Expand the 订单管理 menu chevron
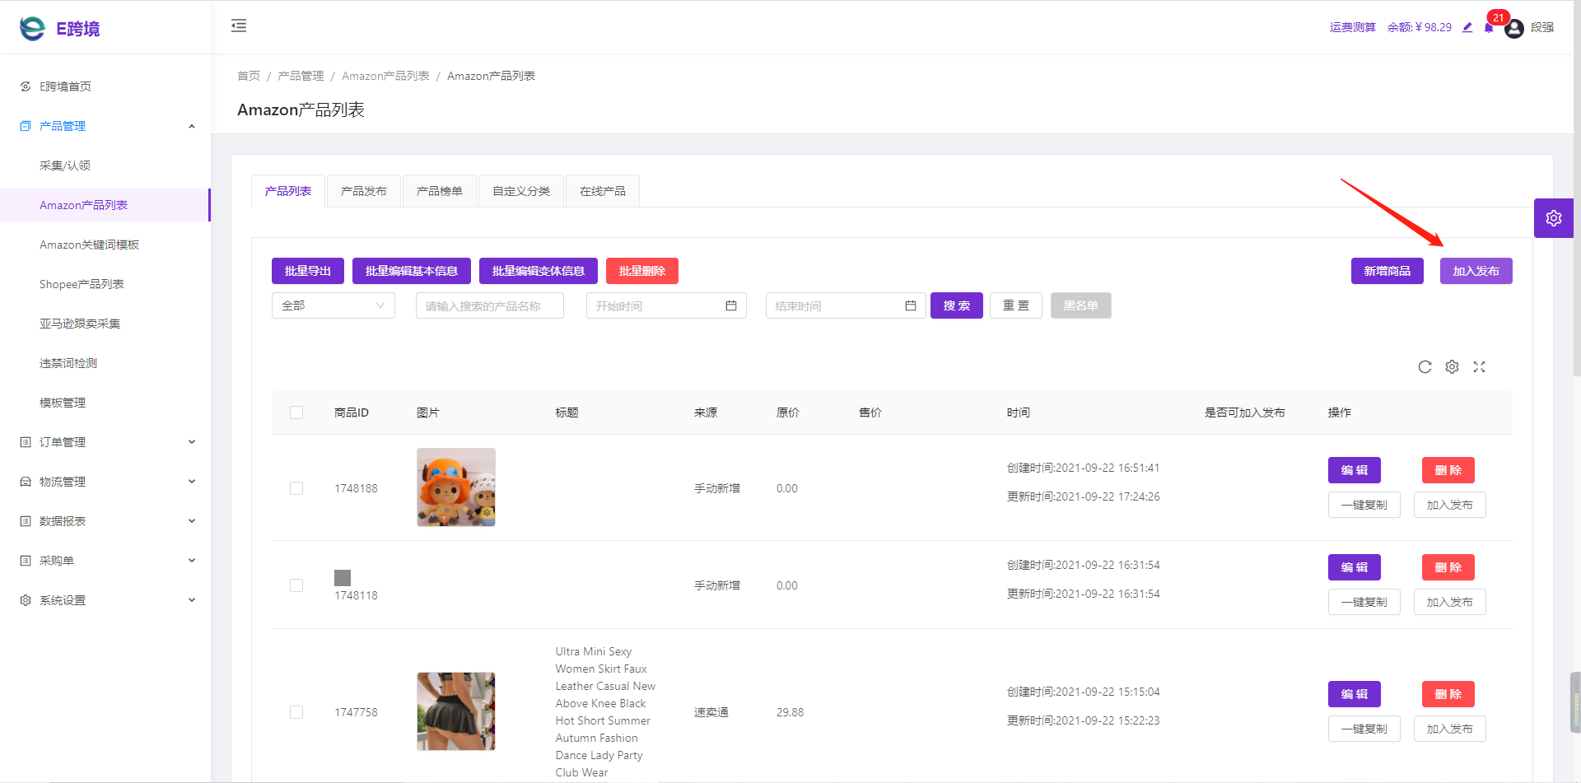The width and height of the screenshot is (1581, 783). pos(192,442)
